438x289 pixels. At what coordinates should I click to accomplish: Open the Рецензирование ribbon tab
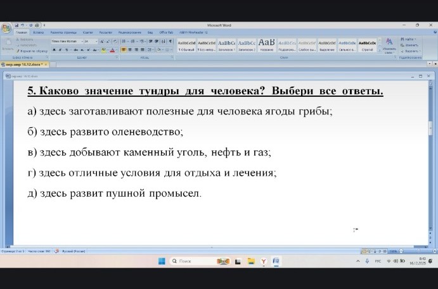[129, 32]
